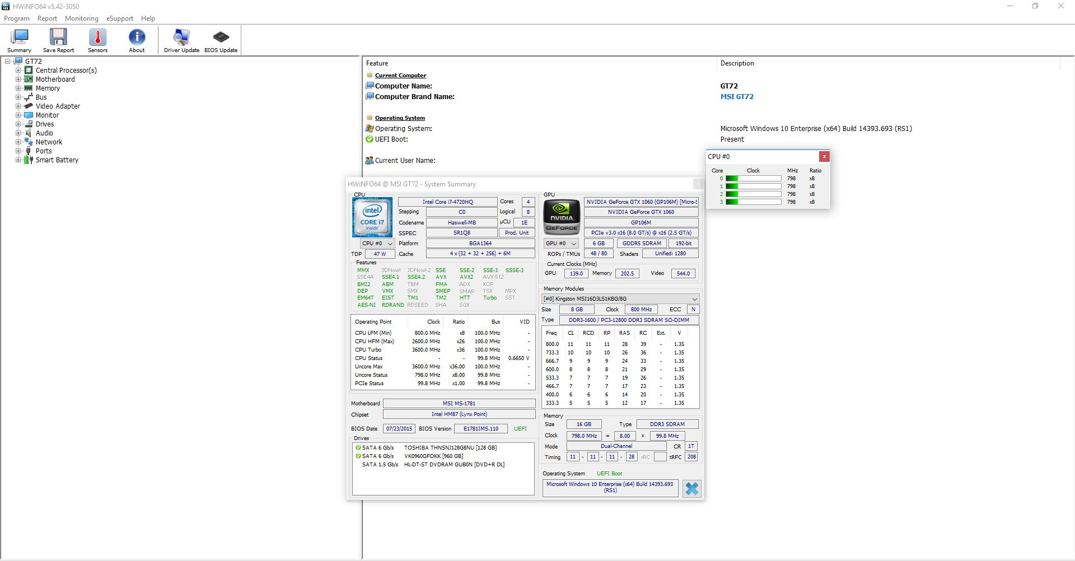The width and height of the screenshot is (1075, 561).
Task: Click the Core 0 clock bar
Action: [753, 179]
